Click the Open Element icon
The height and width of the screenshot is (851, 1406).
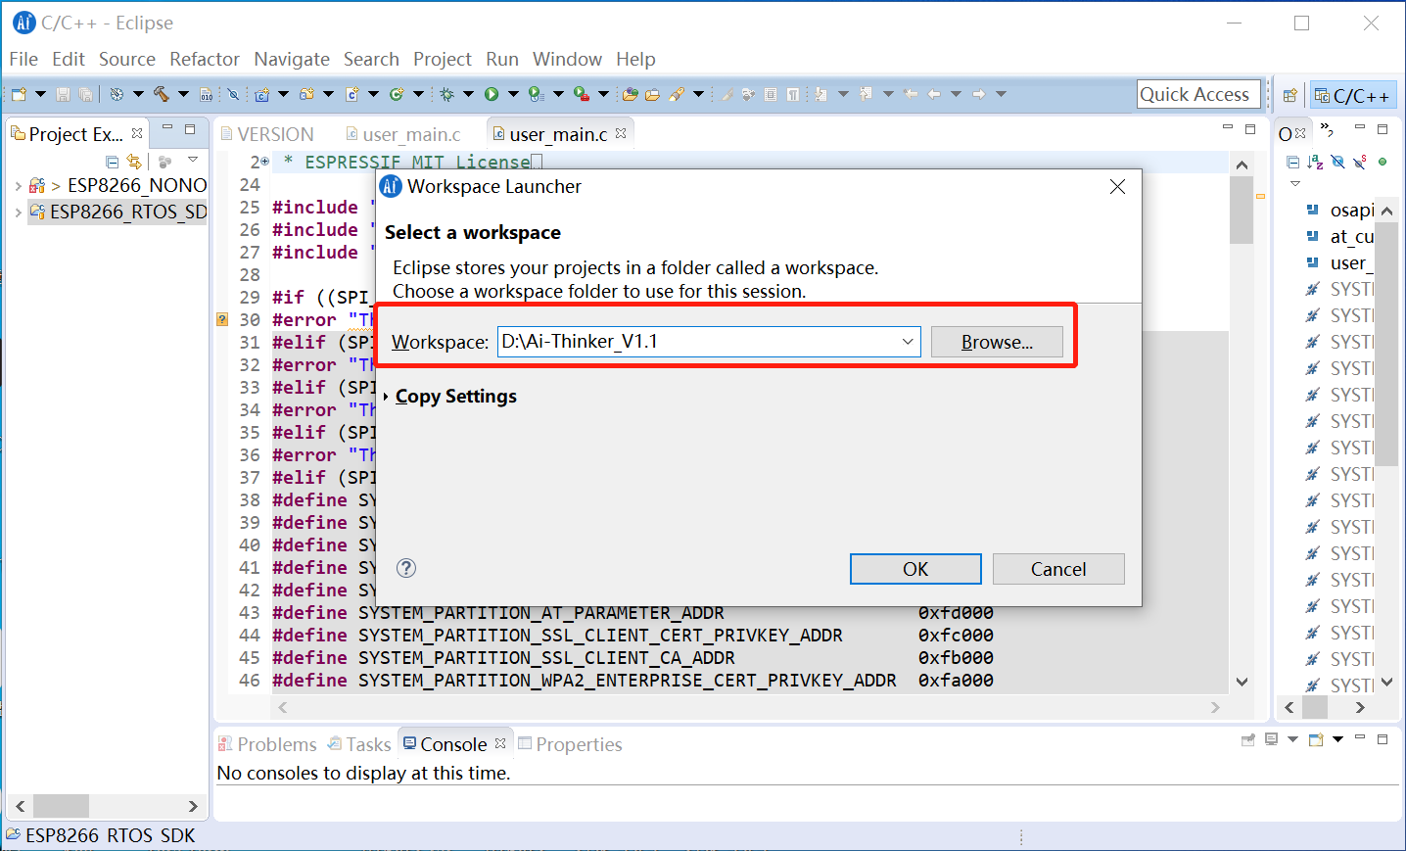click(631, 94)
